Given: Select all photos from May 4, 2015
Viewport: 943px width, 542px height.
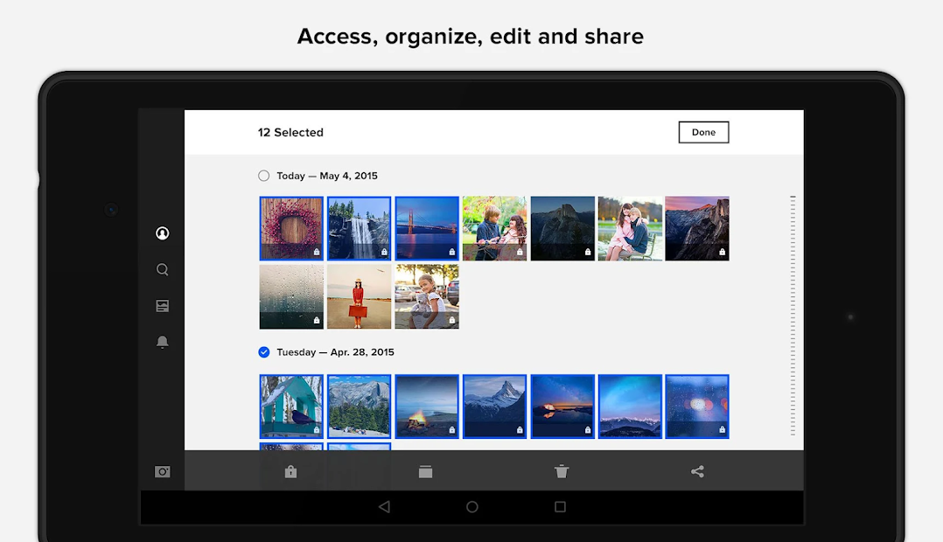Looking at the screenshot, I should (263, 175).
